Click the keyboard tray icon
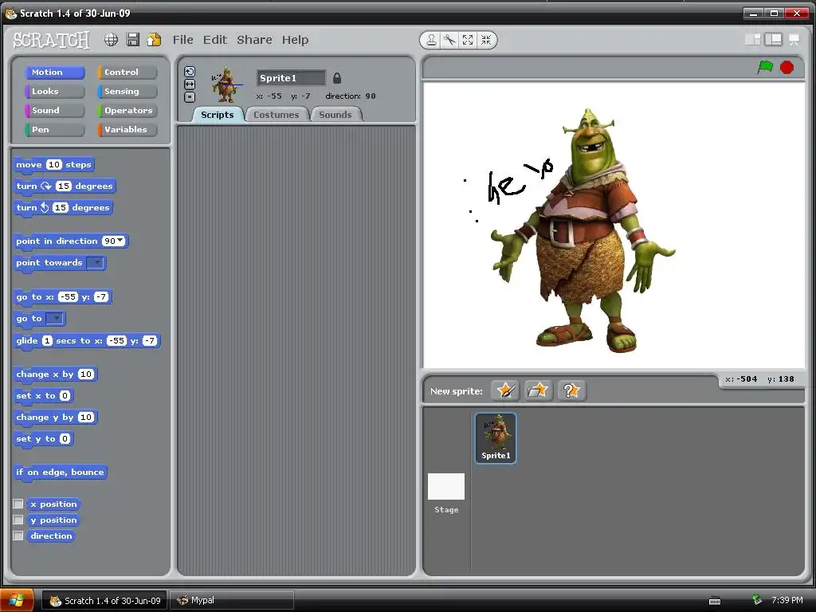 (x=715, y=601)
